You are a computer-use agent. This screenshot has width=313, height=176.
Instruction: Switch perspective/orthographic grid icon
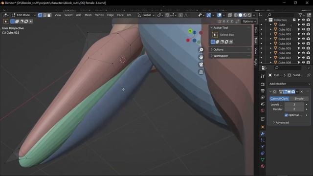(x=201, y=72)
